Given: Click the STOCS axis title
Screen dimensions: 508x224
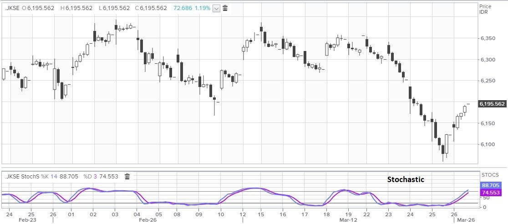Looking at the screenshot, I should point(489,175).
